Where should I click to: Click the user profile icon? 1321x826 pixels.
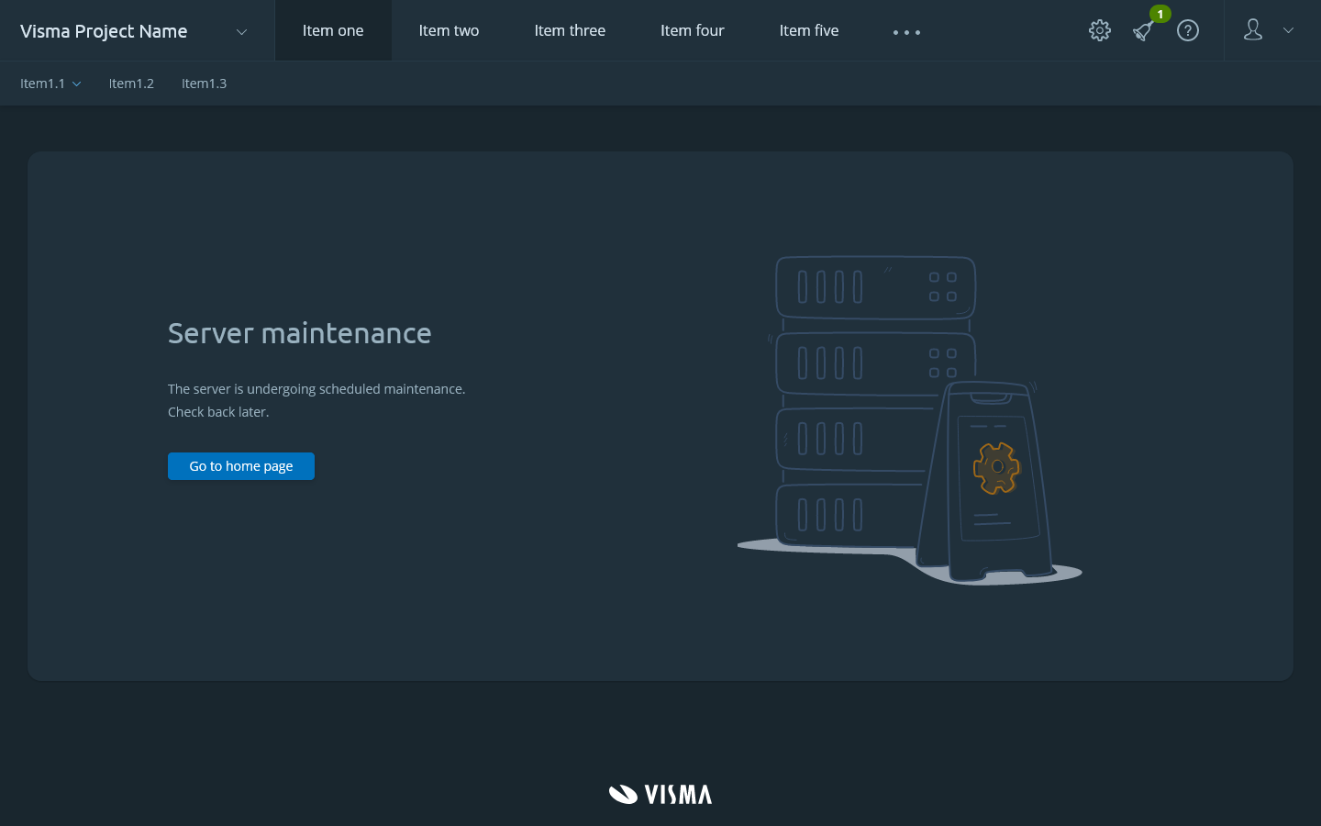coord(1253,30)
